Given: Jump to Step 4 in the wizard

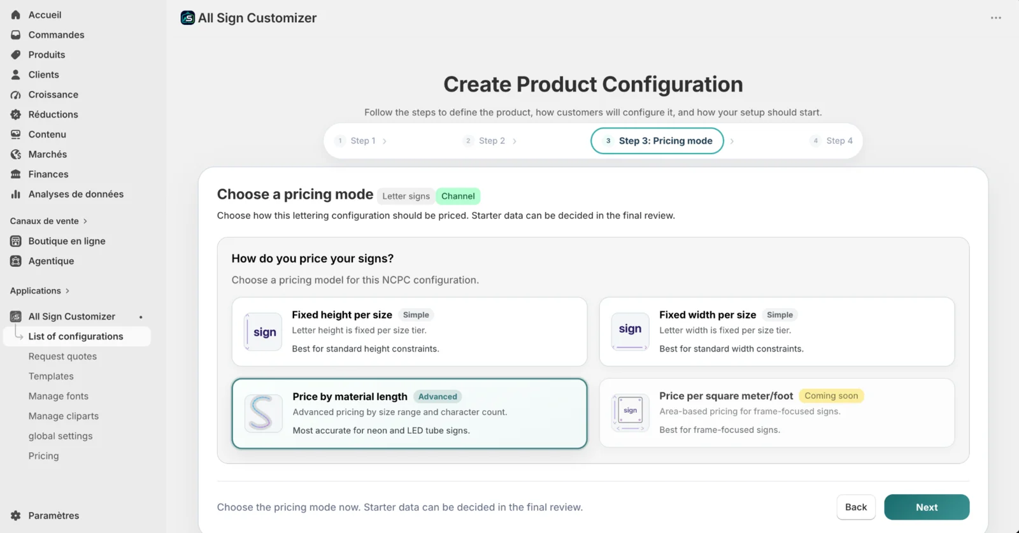Looking at the screenshot, I should 832,141.
